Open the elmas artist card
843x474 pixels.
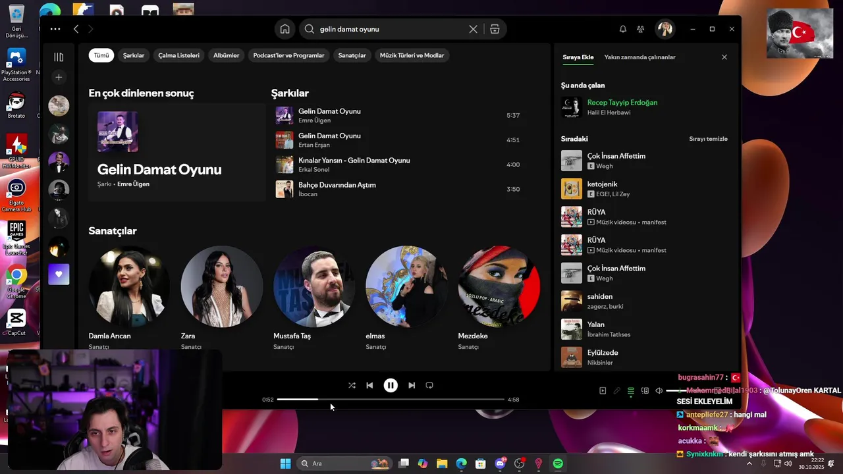pyautogui.click(x=406, y=298)
